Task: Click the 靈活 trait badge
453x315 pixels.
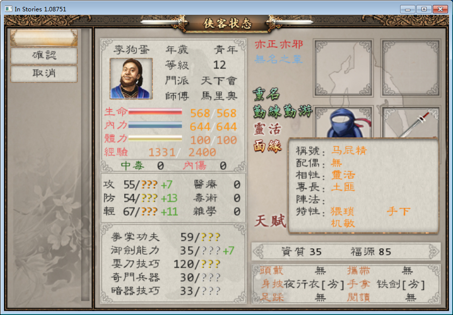Action: pyautogui.click(x=267, y=129)
